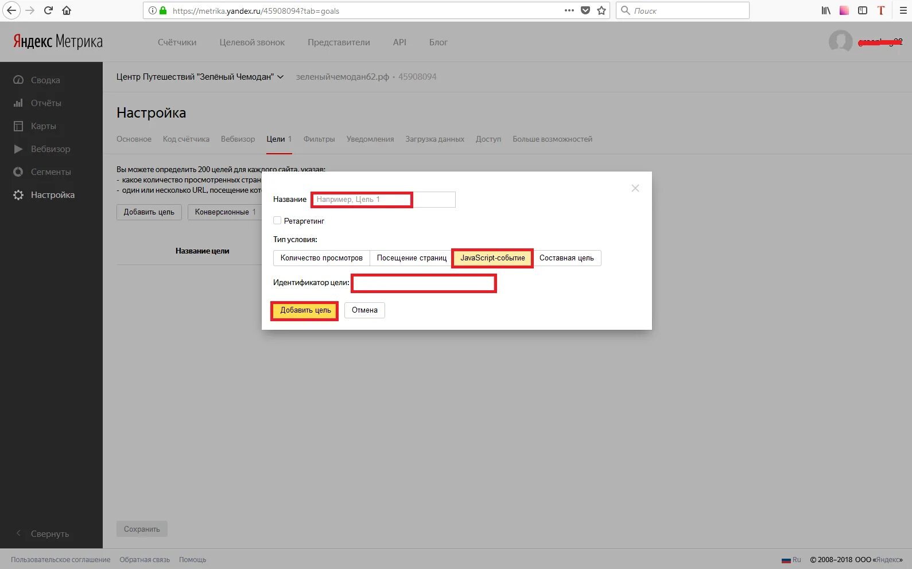Open the Обратная связь link
This screenshot has width=912, height=569.
tap(145, 560)
